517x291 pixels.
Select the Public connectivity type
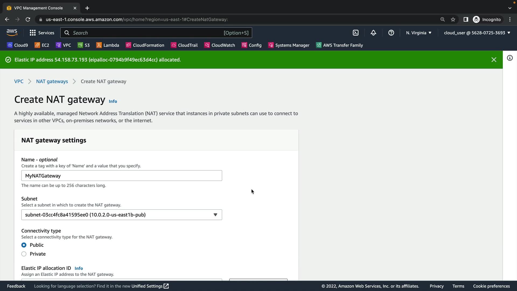click(24, 245)
